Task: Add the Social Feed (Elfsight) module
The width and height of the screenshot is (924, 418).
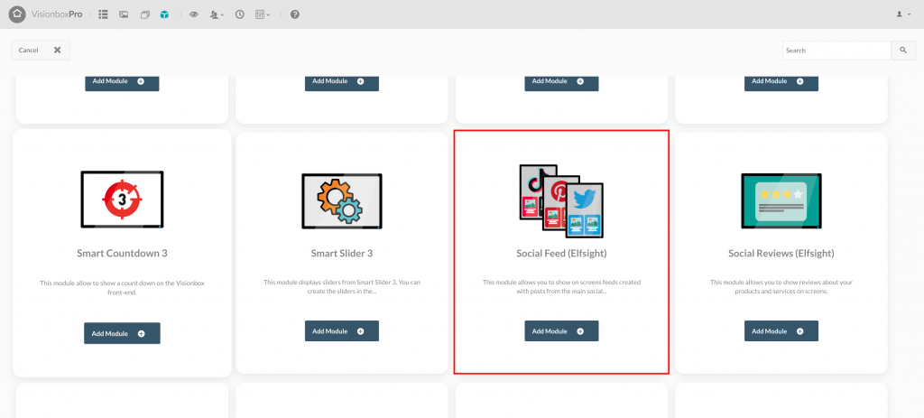Action: click(561, 330)
